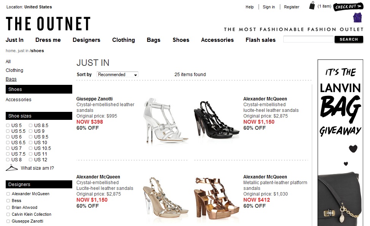Enable the Alexander McQueen designer filter

tap(8, 194)
